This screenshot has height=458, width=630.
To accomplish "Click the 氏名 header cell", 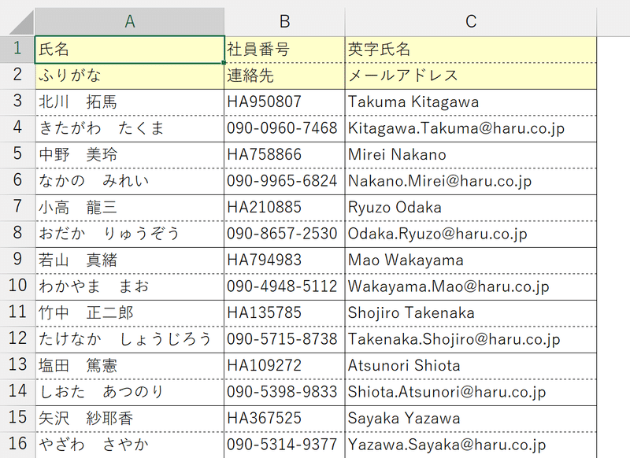I will 129,50.
